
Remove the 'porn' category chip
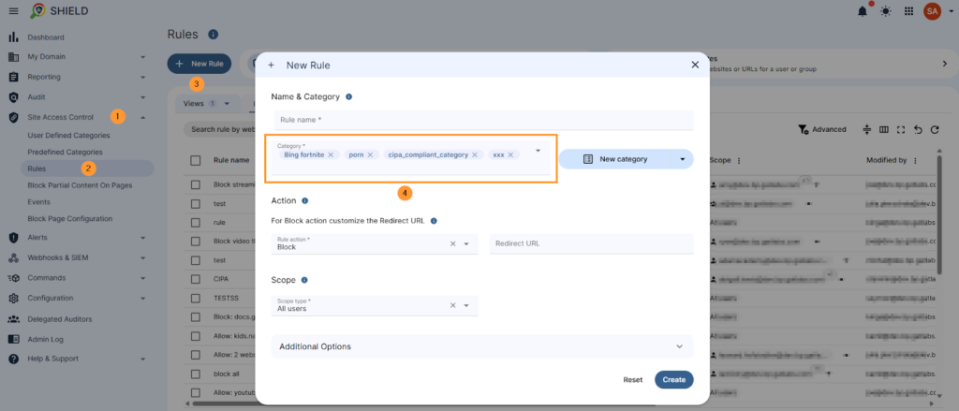(x=370, y=154)
